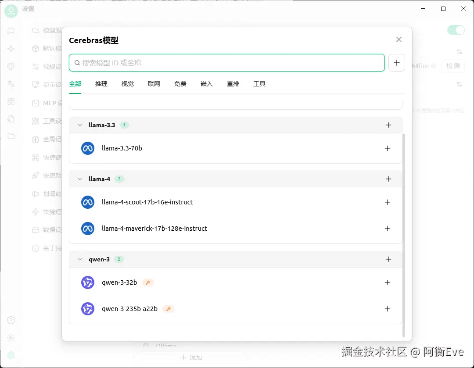Open the settings gear sidebar icon
Viewport: 474px width, 368px height.
(11, 355)
